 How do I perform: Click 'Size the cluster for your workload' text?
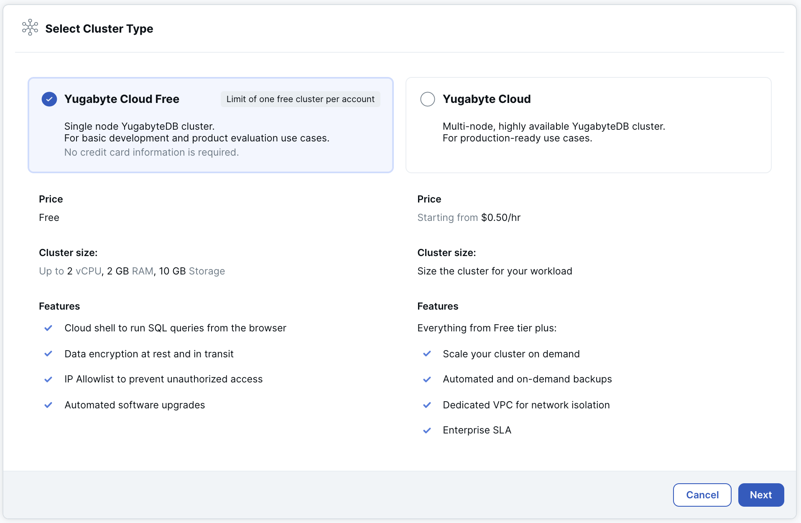(x=495, y=271)
